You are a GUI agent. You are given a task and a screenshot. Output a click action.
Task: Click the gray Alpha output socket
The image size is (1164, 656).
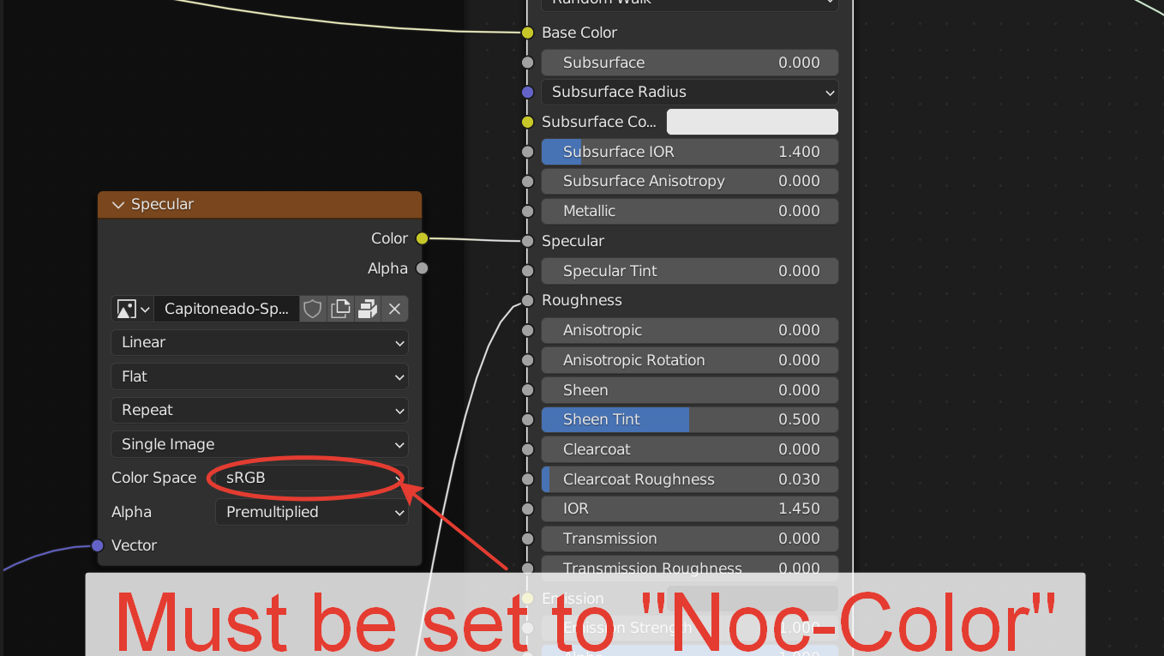tap(422, 268)
